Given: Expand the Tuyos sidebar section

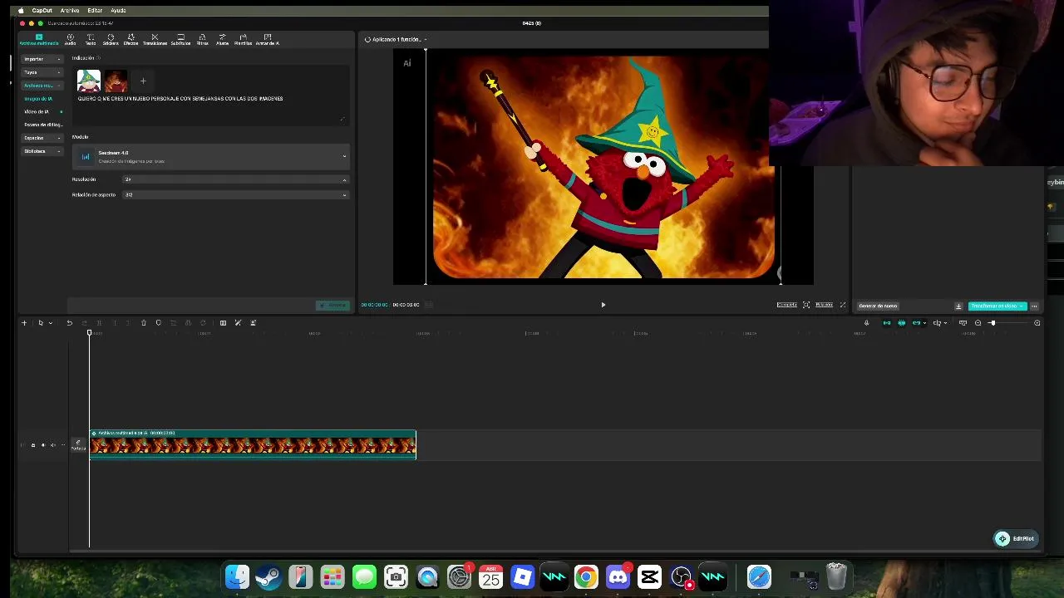Looking at the screenshot, I should click(x=42, y=72).
